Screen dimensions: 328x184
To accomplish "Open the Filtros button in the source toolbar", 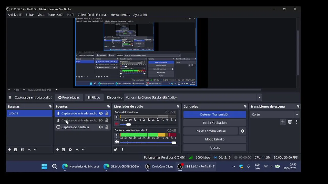I will click(x=94, y=97).
